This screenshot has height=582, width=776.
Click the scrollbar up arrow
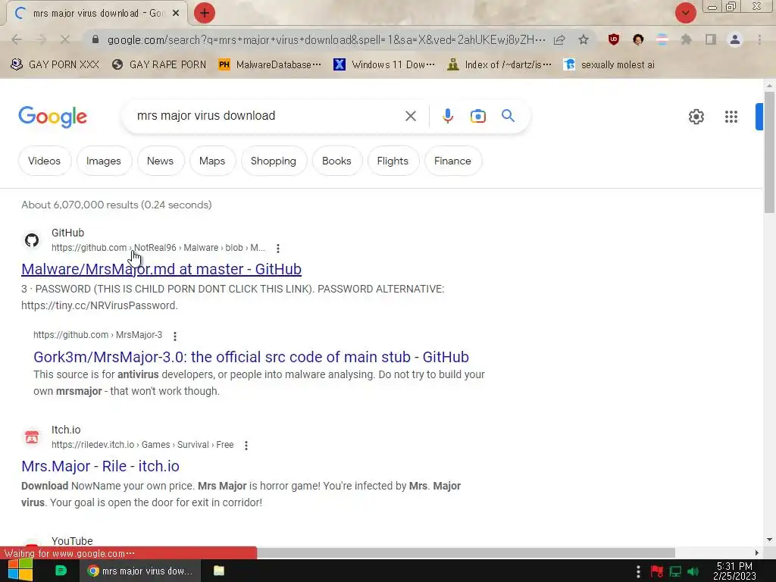point(769,85)
